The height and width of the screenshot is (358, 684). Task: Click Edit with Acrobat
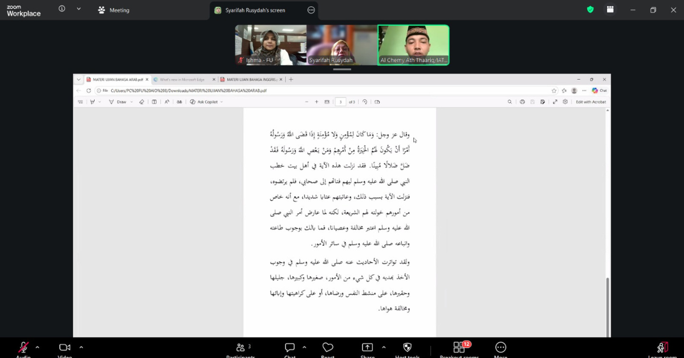(x=591, y=102)
